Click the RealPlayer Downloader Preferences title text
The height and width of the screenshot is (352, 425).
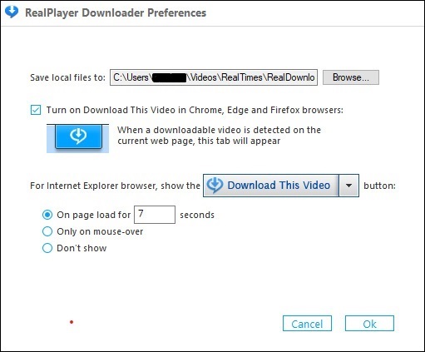(x=116, y=12)
